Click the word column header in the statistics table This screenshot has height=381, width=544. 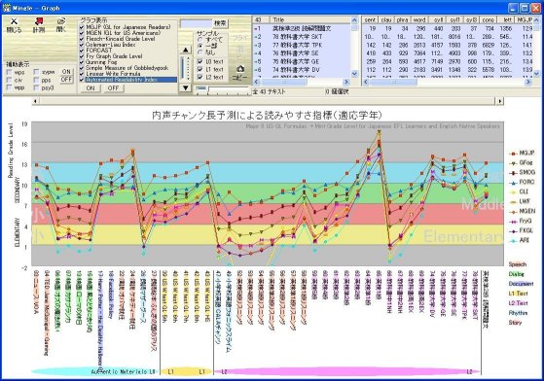pyautogui.click(x=419, y=20)
